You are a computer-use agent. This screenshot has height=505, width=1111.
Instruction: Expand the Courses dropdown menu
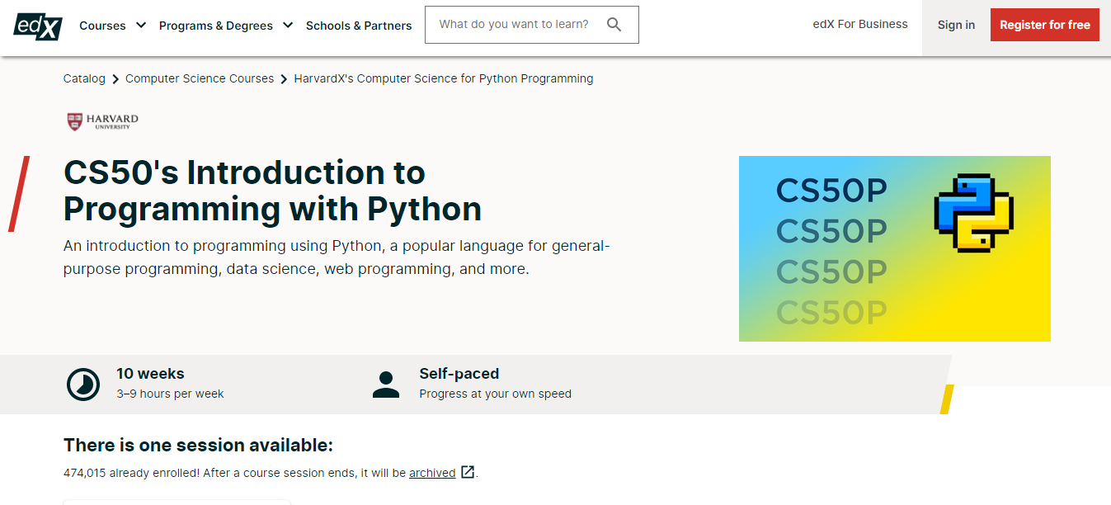(x=113, y=26)
